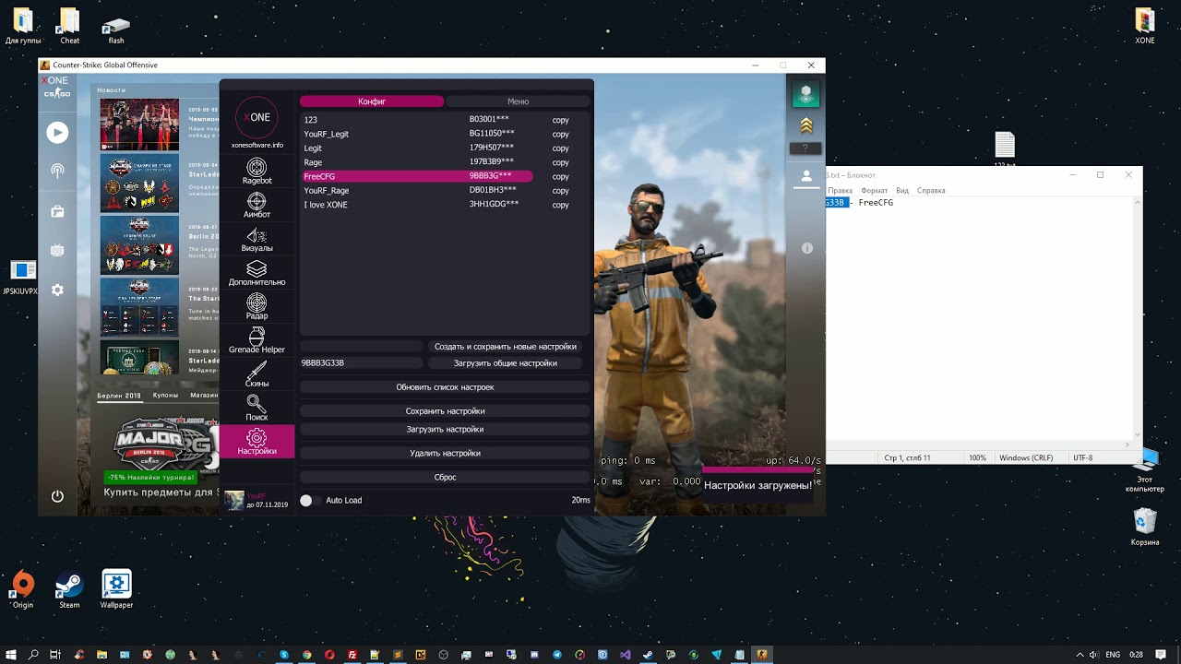
Task: Click the XONE logo circle
Action: 256,117
